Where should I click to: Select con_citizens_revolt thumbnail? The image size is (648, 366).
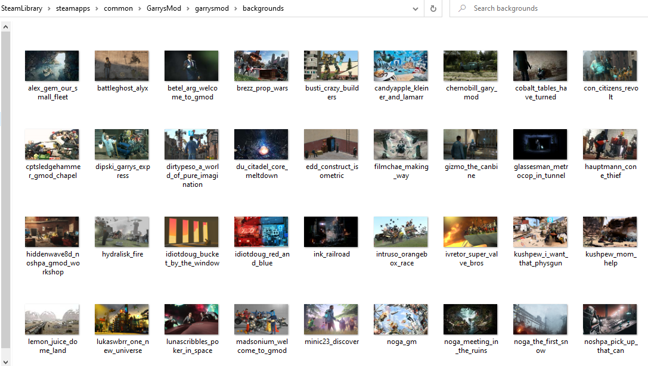610,65
